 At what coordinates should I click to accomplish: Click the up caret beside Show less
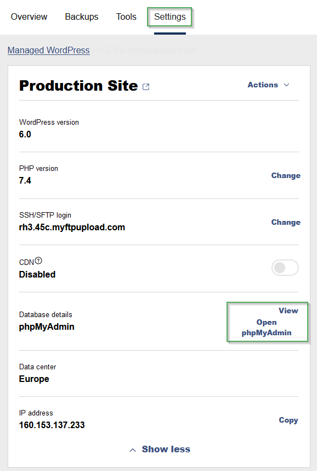click(x=133, y=450)
